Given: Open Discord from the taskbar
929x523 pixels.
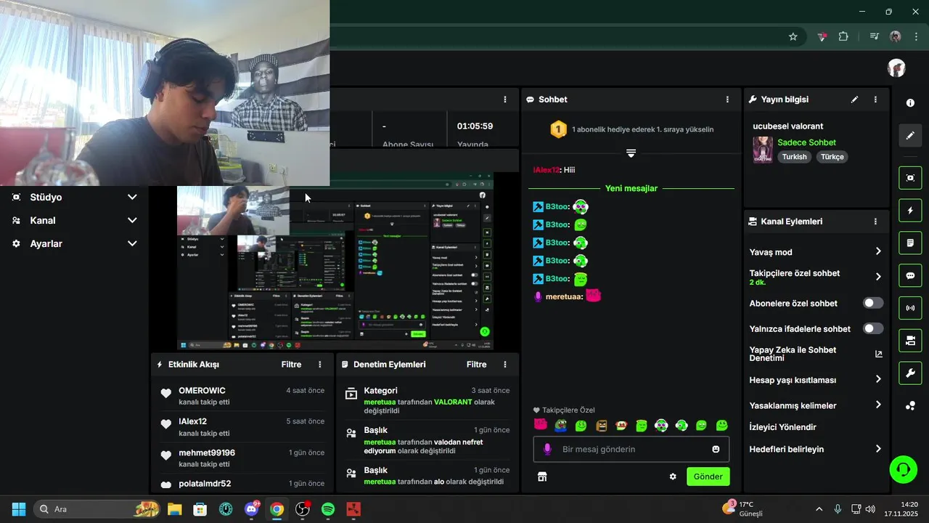Looking at the screenshot, I should click(252, 508).
